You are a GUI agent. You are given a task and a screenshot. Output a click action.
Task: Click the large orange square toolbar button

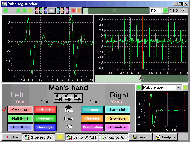[x=79, y=11]
